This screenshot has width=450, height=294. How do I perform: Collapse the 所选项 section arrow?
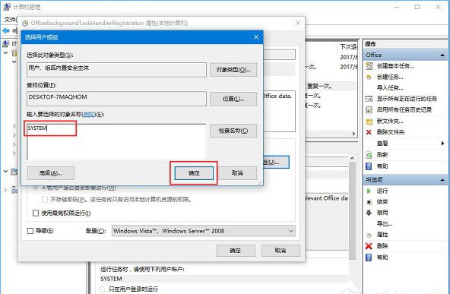442,180
